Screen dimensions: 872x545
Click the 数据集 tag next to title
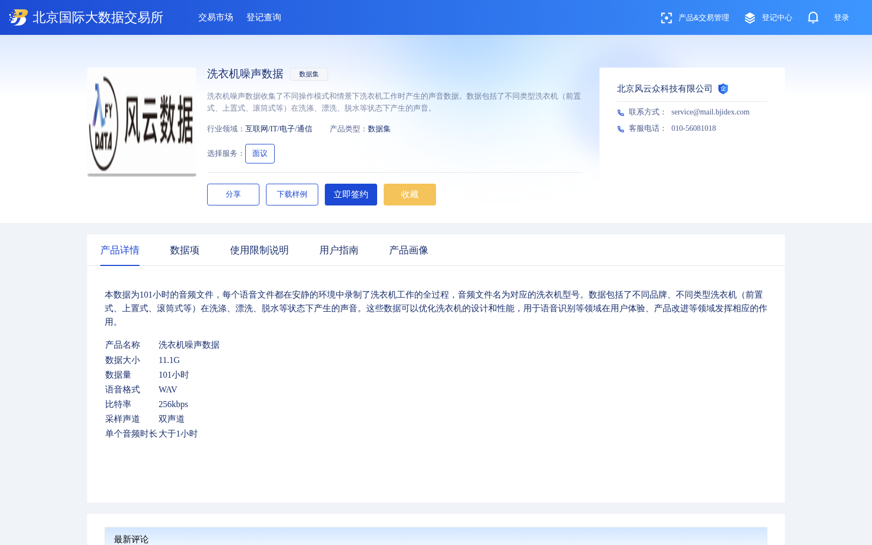point(309,74)
